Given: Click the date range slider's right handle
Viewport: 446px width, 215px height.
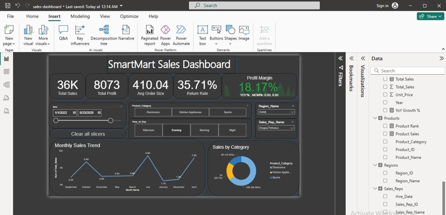Looking at the screenshot, I should [111, 121].
